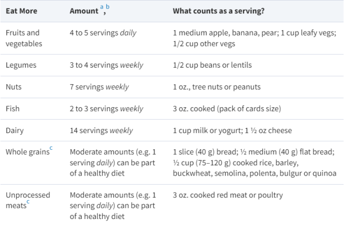344x226 pixels.
Task: Select the 3 to 4 servings weekly cell
Action: [x=106, y=65]
